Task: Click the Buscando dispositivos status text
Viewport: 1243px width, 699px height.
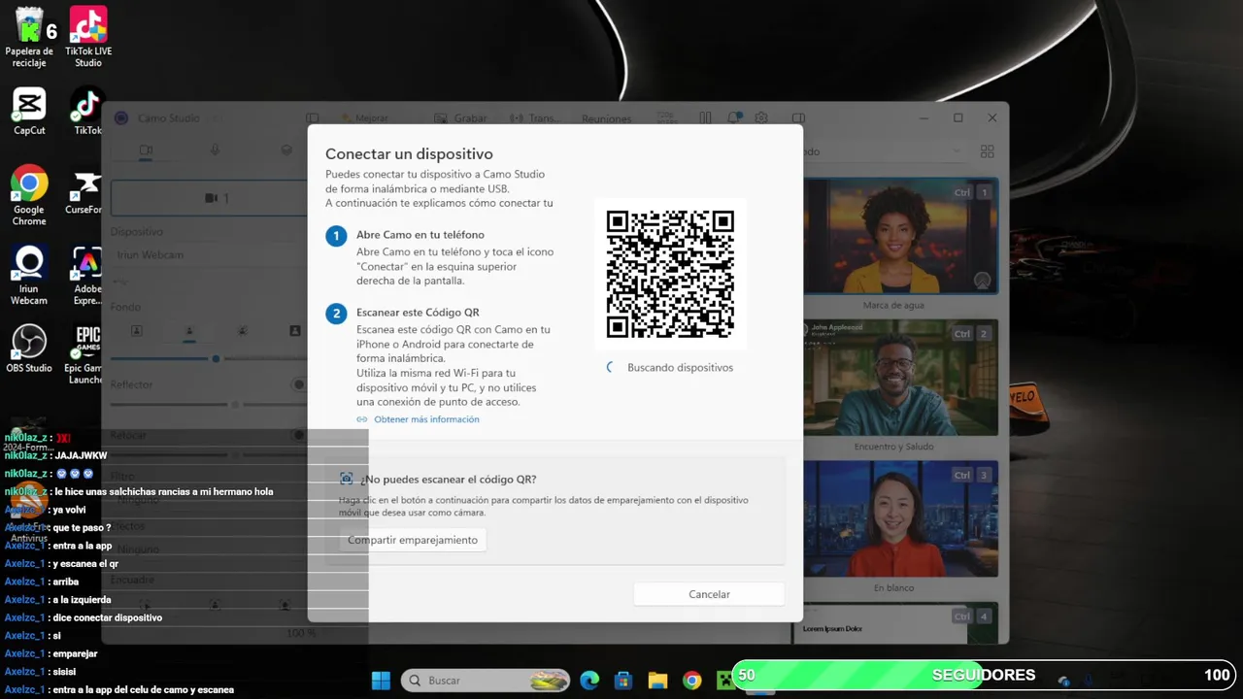Action: [680, 368]
